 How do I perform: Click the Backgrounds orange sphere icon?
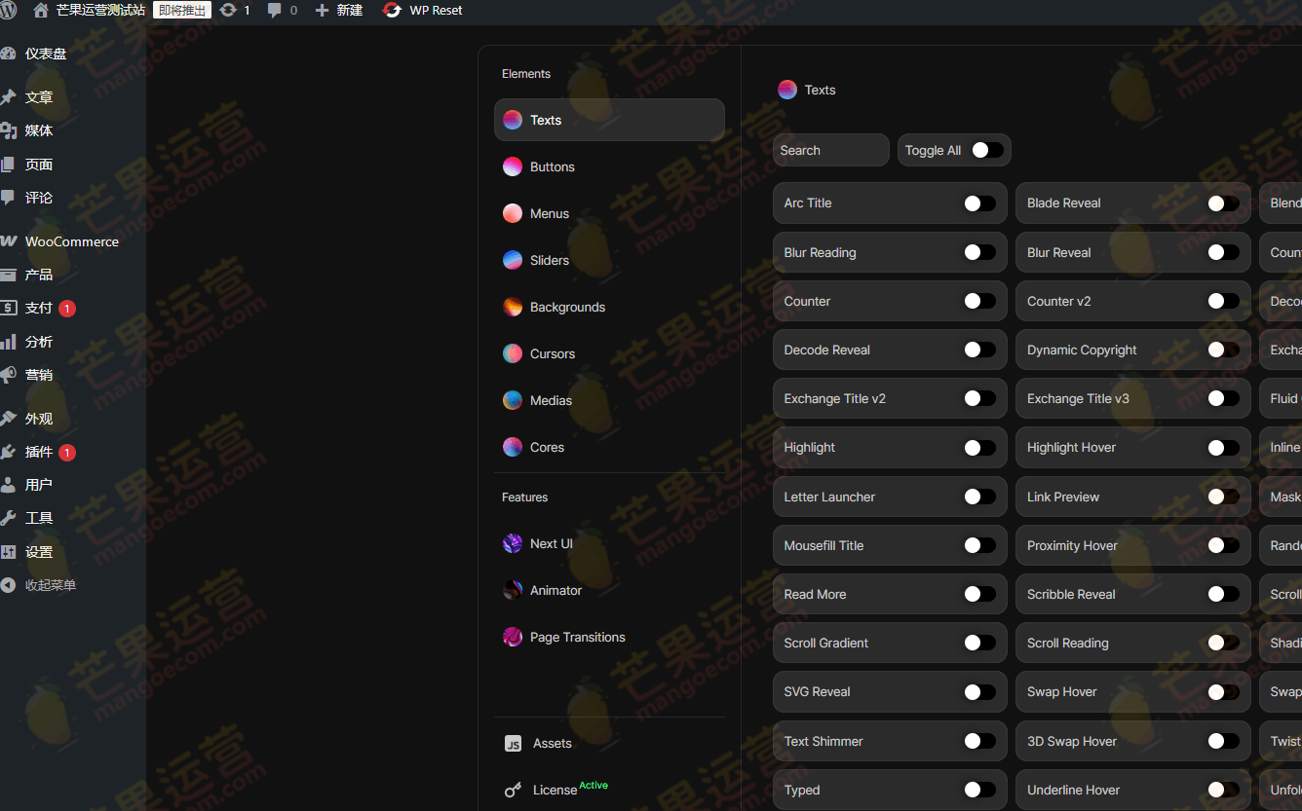click(x=513, y=307)
